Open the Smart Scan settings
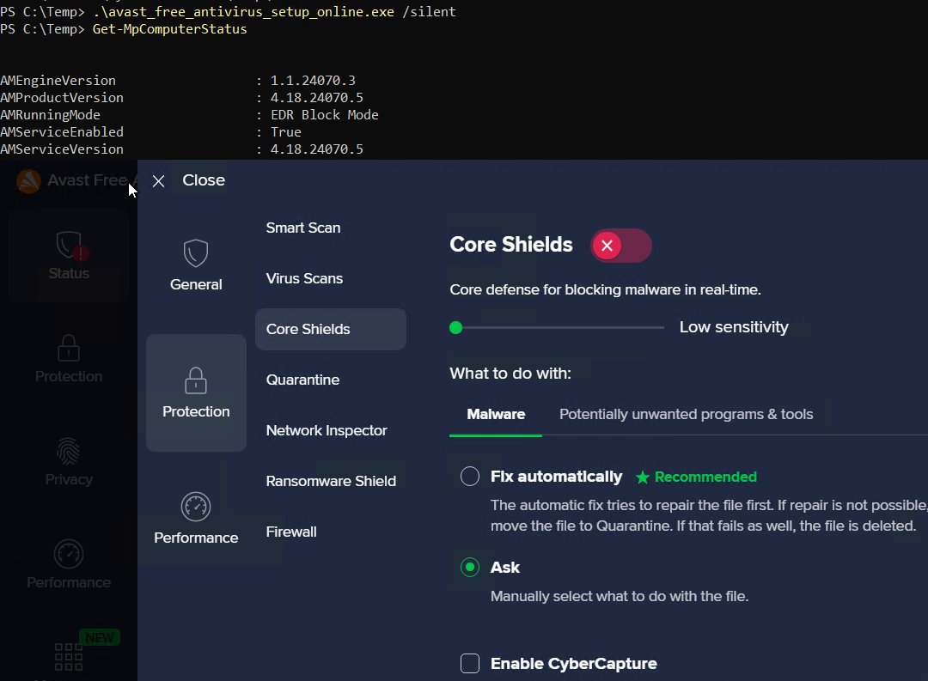This screenshot has width=928, height=681. click(x=303, y=228)
